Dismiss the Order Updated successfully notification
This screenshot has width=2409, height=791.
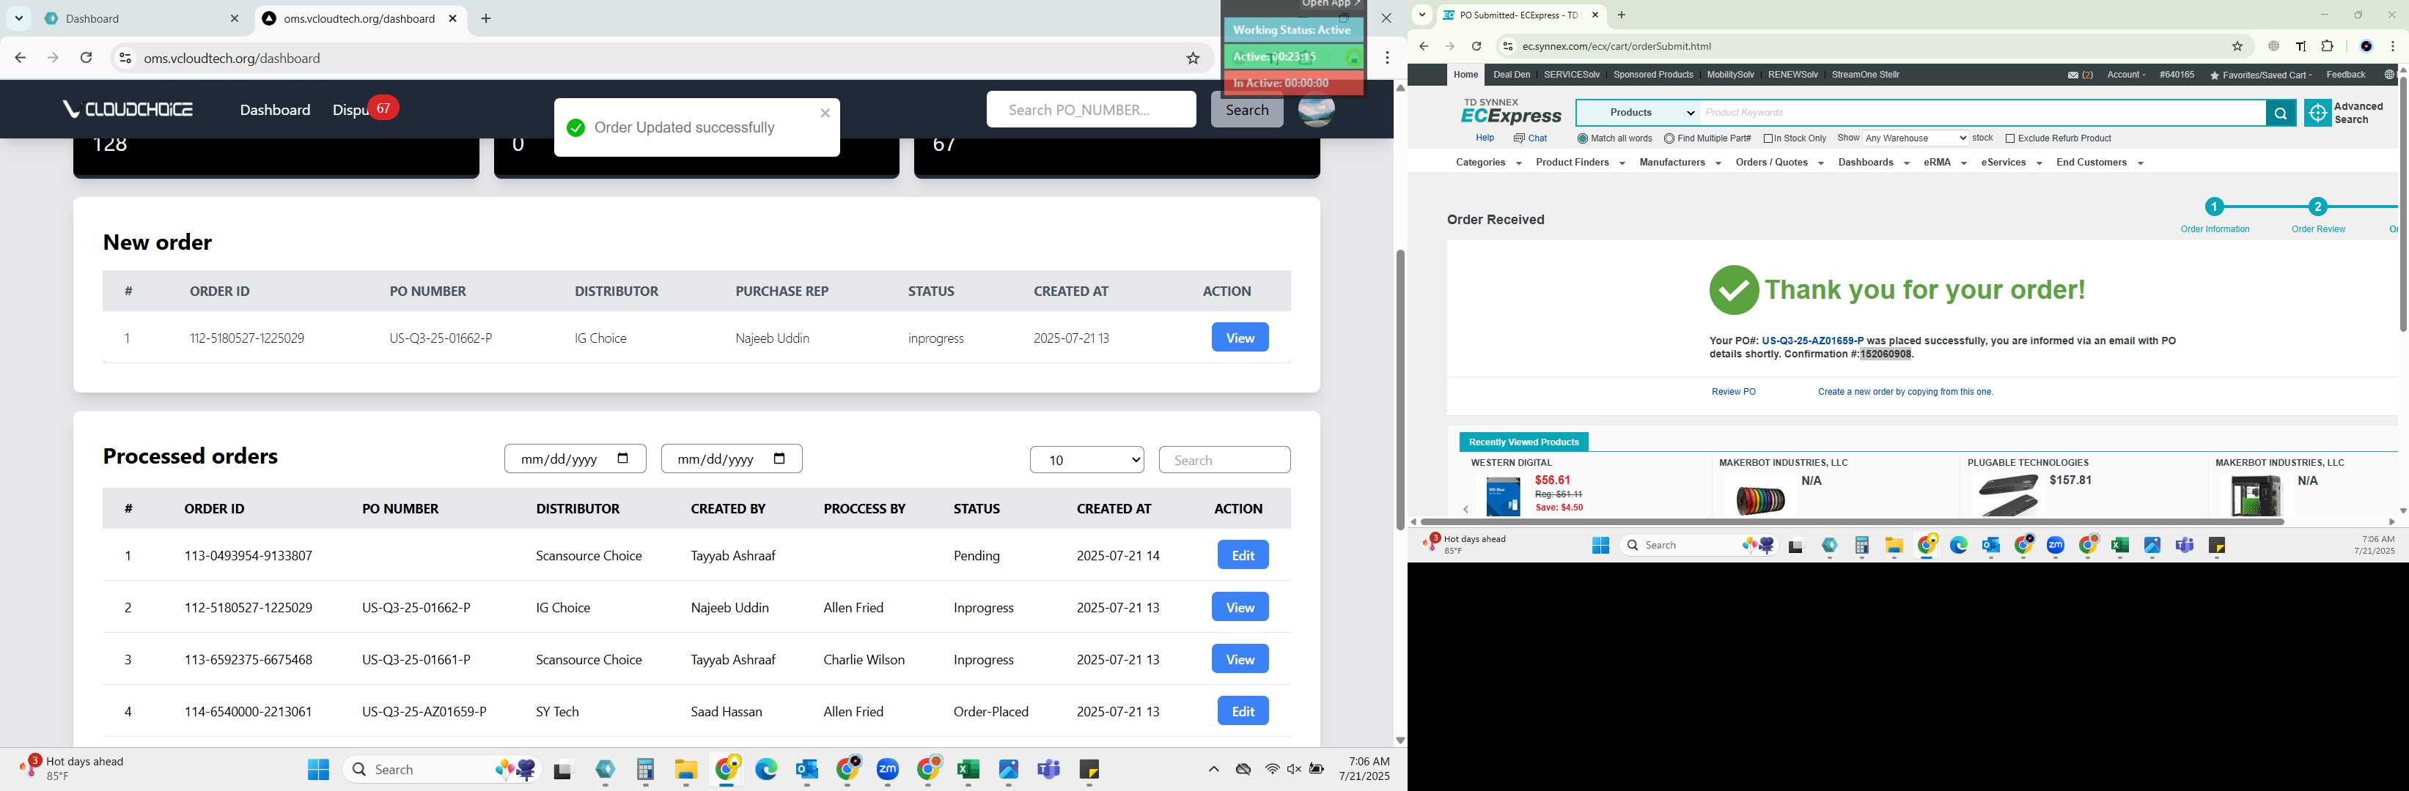click(825, 113)
